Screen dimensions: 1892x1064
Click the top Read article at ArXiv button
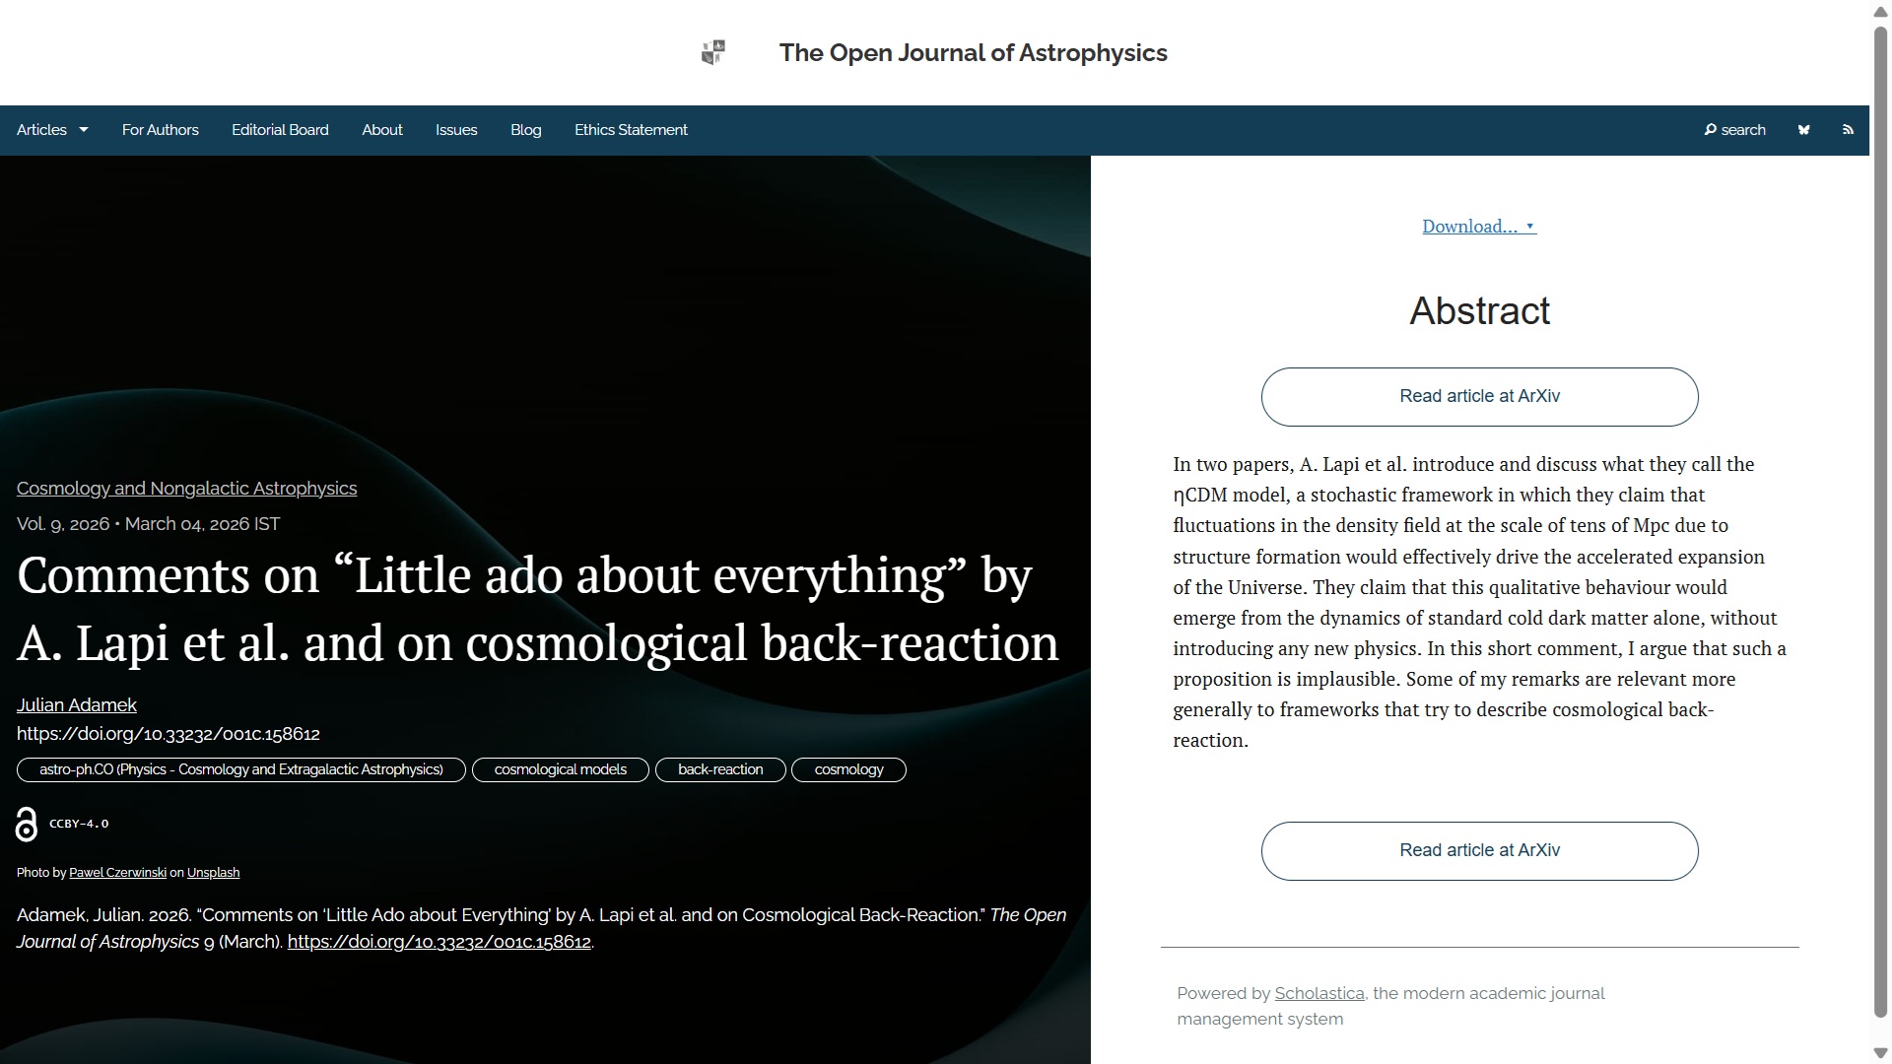point(1479,397)
